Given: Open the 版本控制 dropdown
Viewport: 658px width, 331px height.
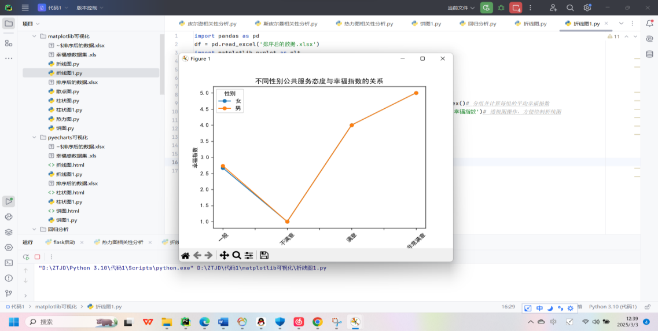Looking at the screenshot, I should [90, 8].
